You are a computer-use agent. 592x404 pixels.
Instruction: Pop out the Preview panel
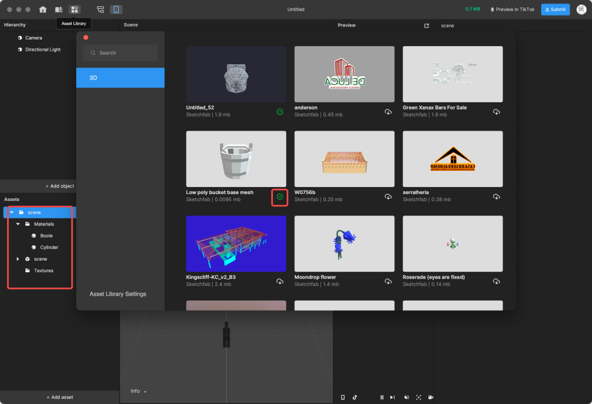[426, 25]
